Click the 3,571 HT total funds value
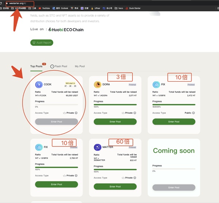This screenshot has height=203, width=219. pos(132,95)
